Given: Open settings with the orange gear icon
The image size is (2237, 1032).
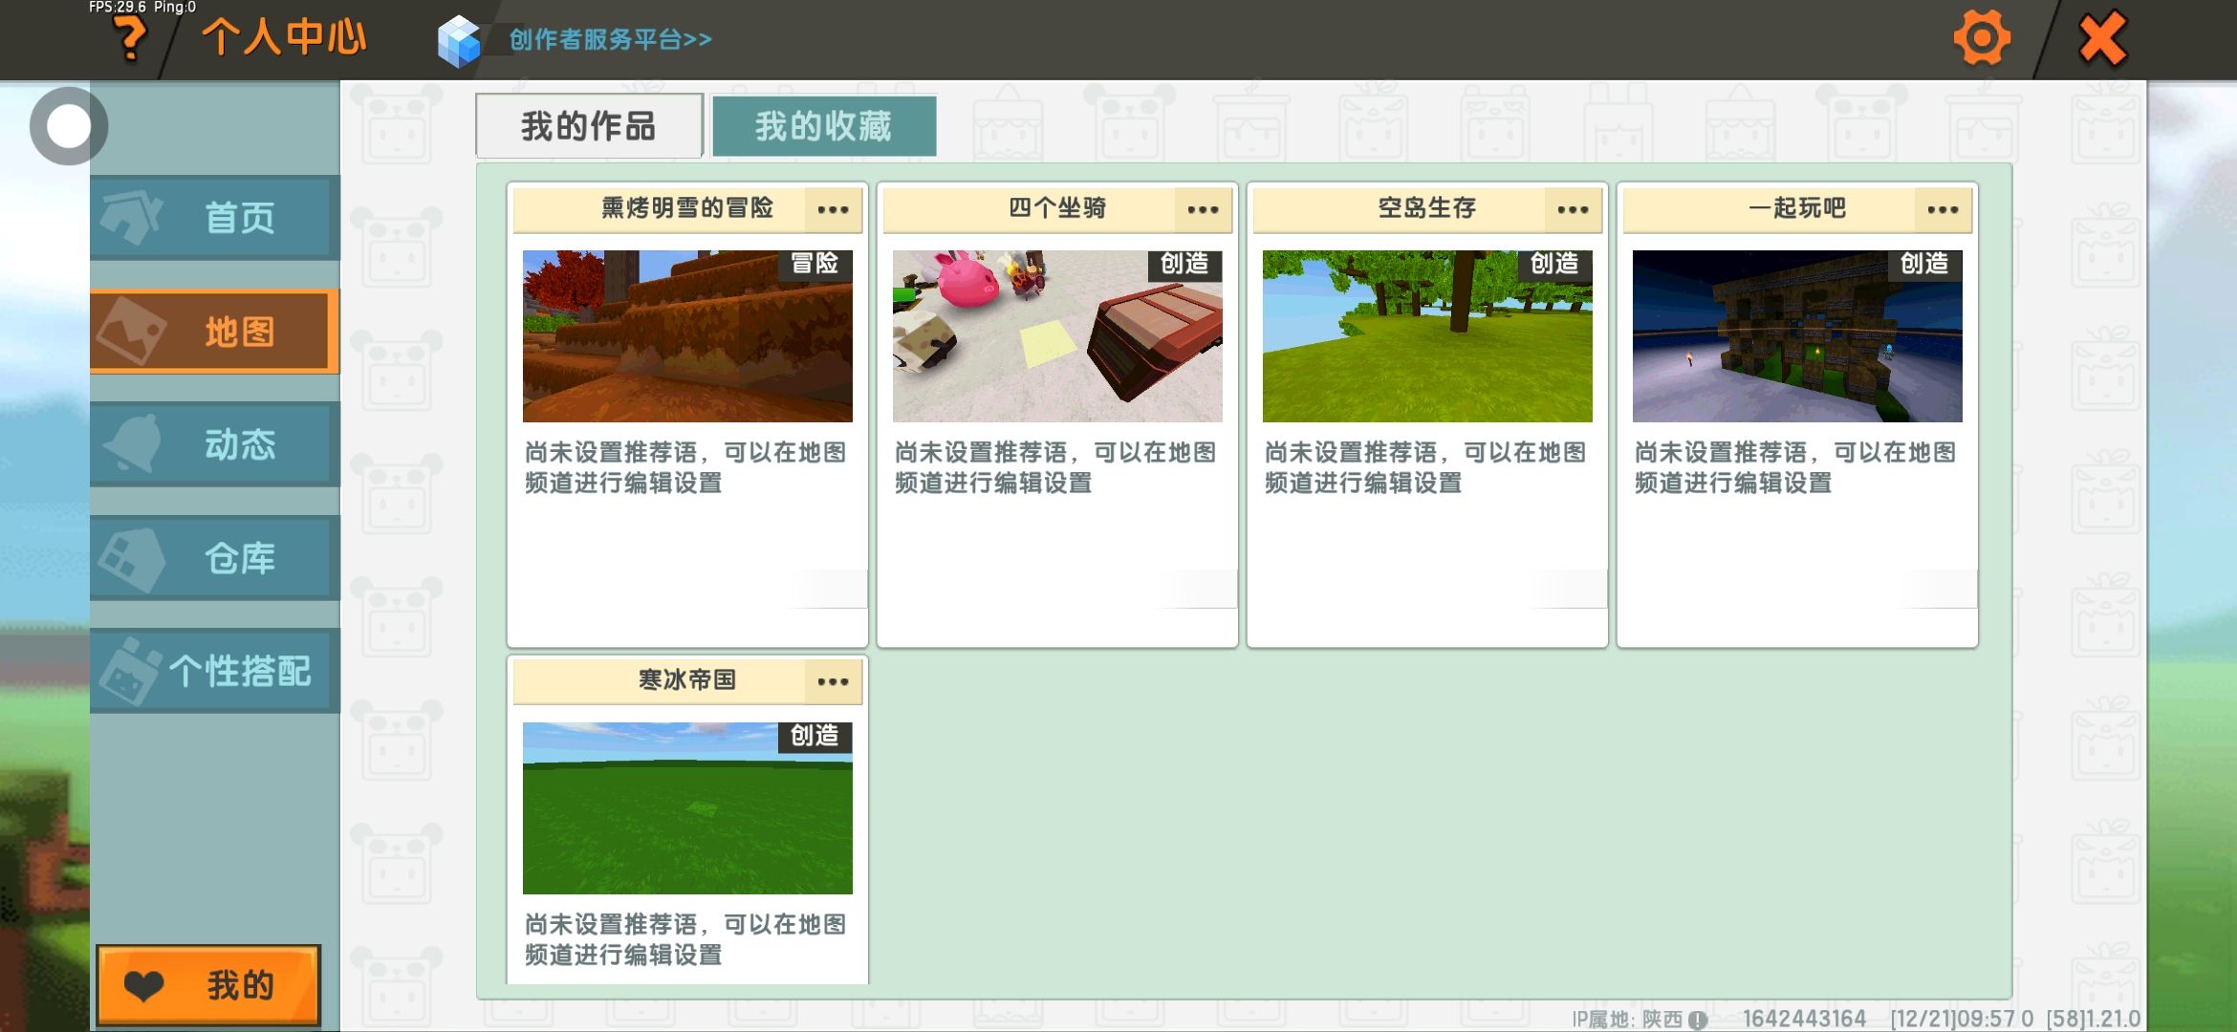Looking at the screenshot, I should [1981, 39].
